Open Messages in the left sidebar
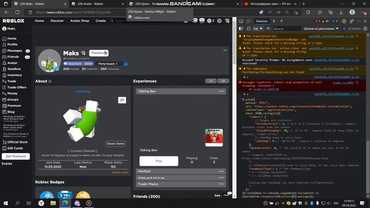 (12, 51)
